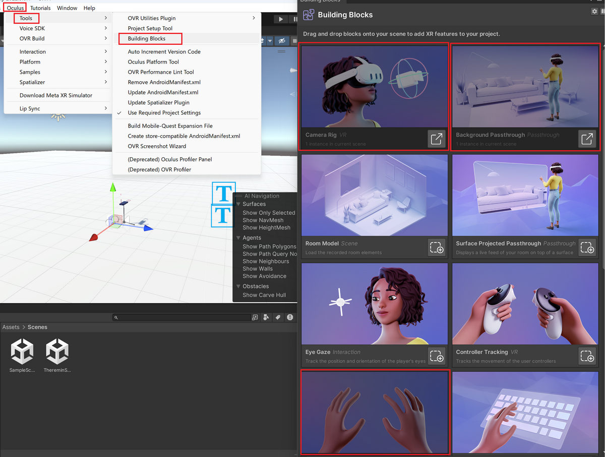This screenshot has height=457, width=605.
Task: Toggle Show Avoidance option
Action: click(264, 276)
